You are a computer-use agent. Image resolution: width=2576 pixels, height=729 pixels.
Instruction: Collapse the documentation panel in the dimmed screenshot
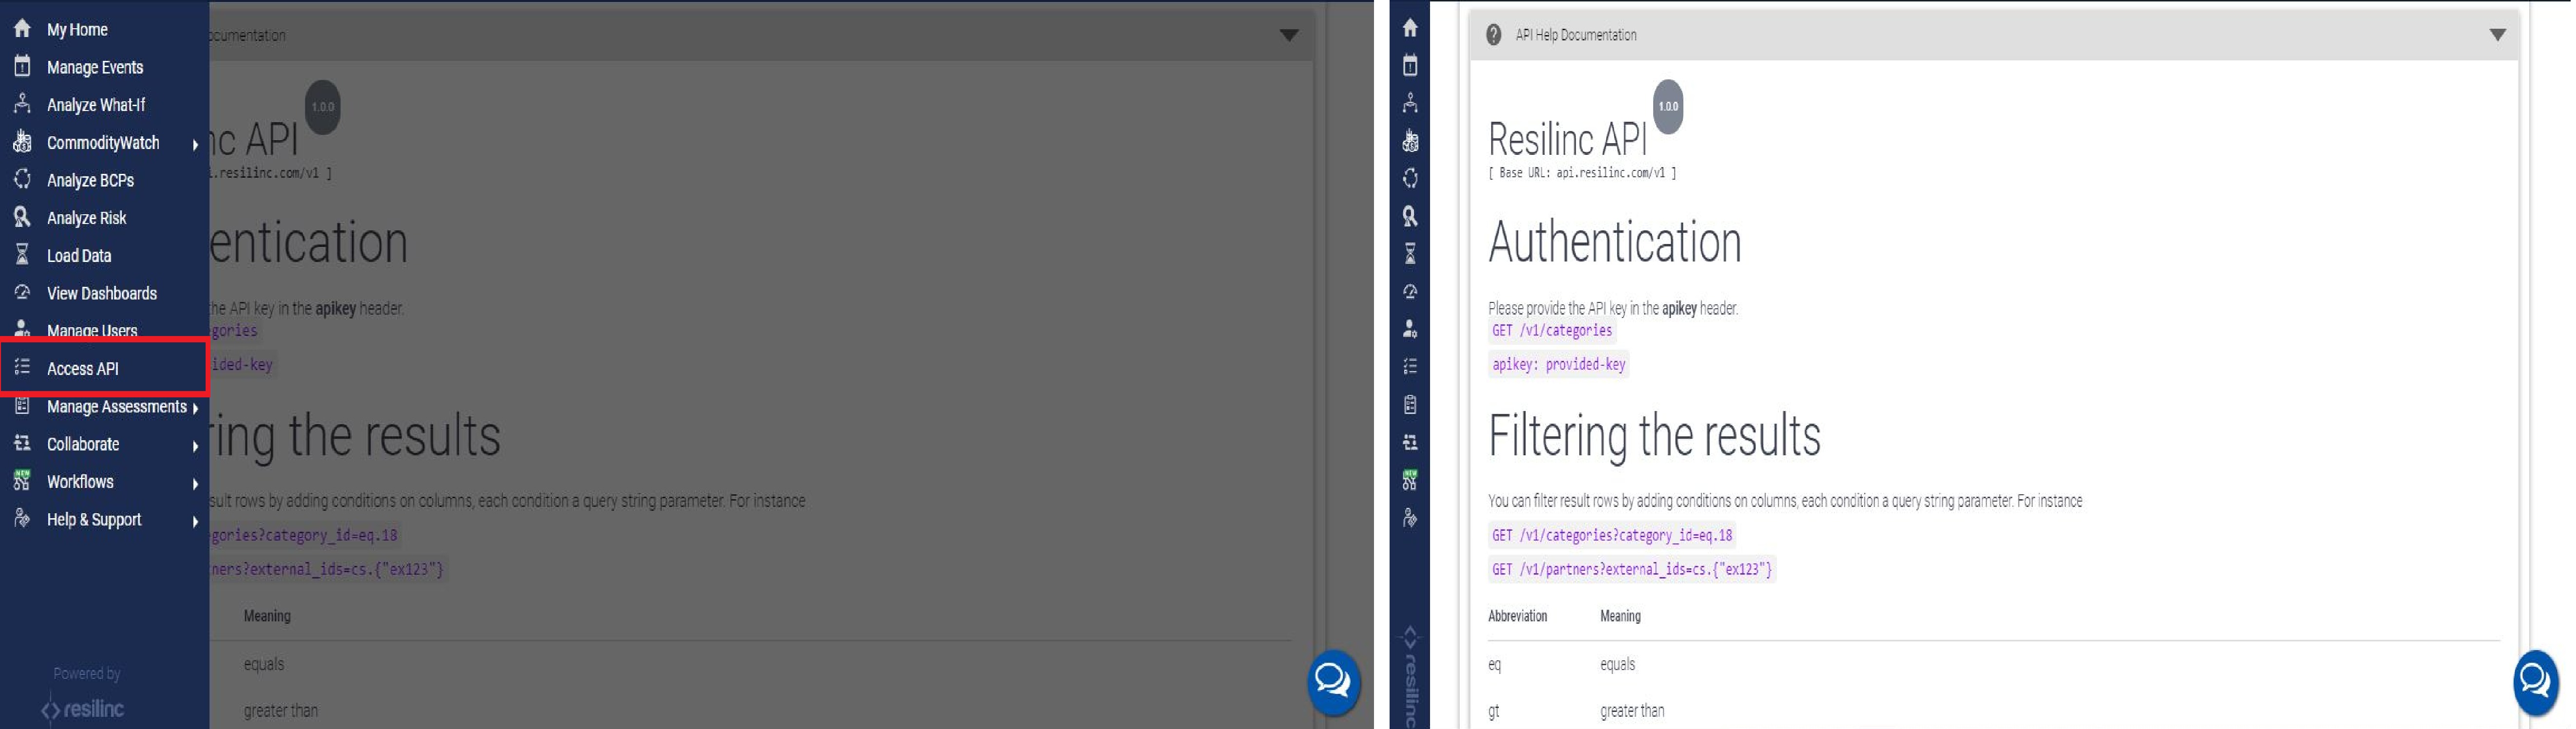[x=1289, y=35]
